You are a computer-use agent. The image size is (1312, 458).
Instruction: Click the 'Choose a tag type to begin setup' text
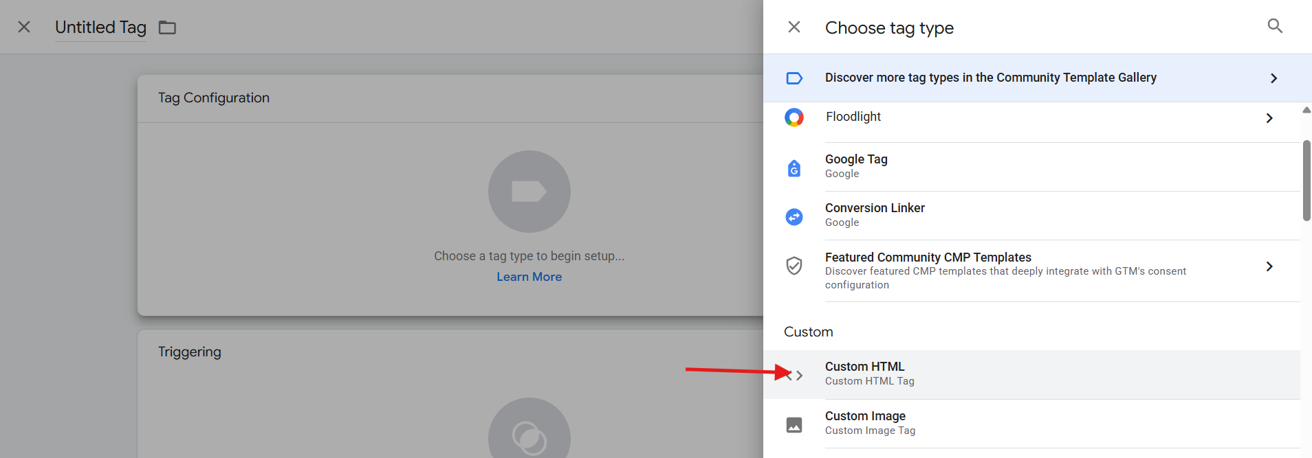click(x=529, y=256)
